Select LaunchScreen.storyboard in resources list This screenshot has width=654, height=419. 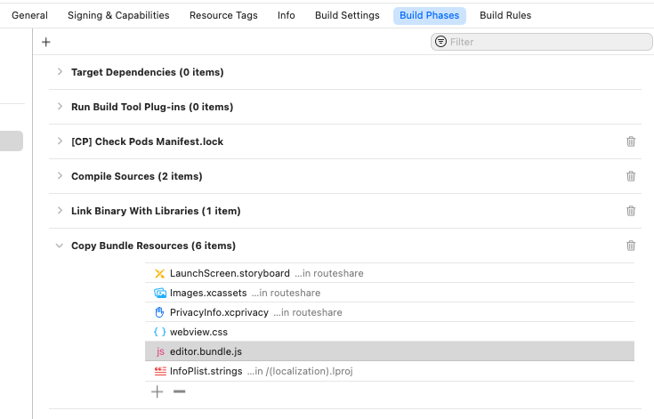[230, 273]
